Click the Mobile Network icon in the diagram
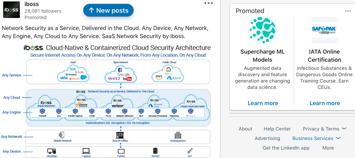The width and height of the screenshot is (355, 158). tap(61, 135)
